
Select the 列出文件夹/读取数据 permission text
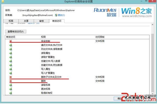tap(52, 49)
